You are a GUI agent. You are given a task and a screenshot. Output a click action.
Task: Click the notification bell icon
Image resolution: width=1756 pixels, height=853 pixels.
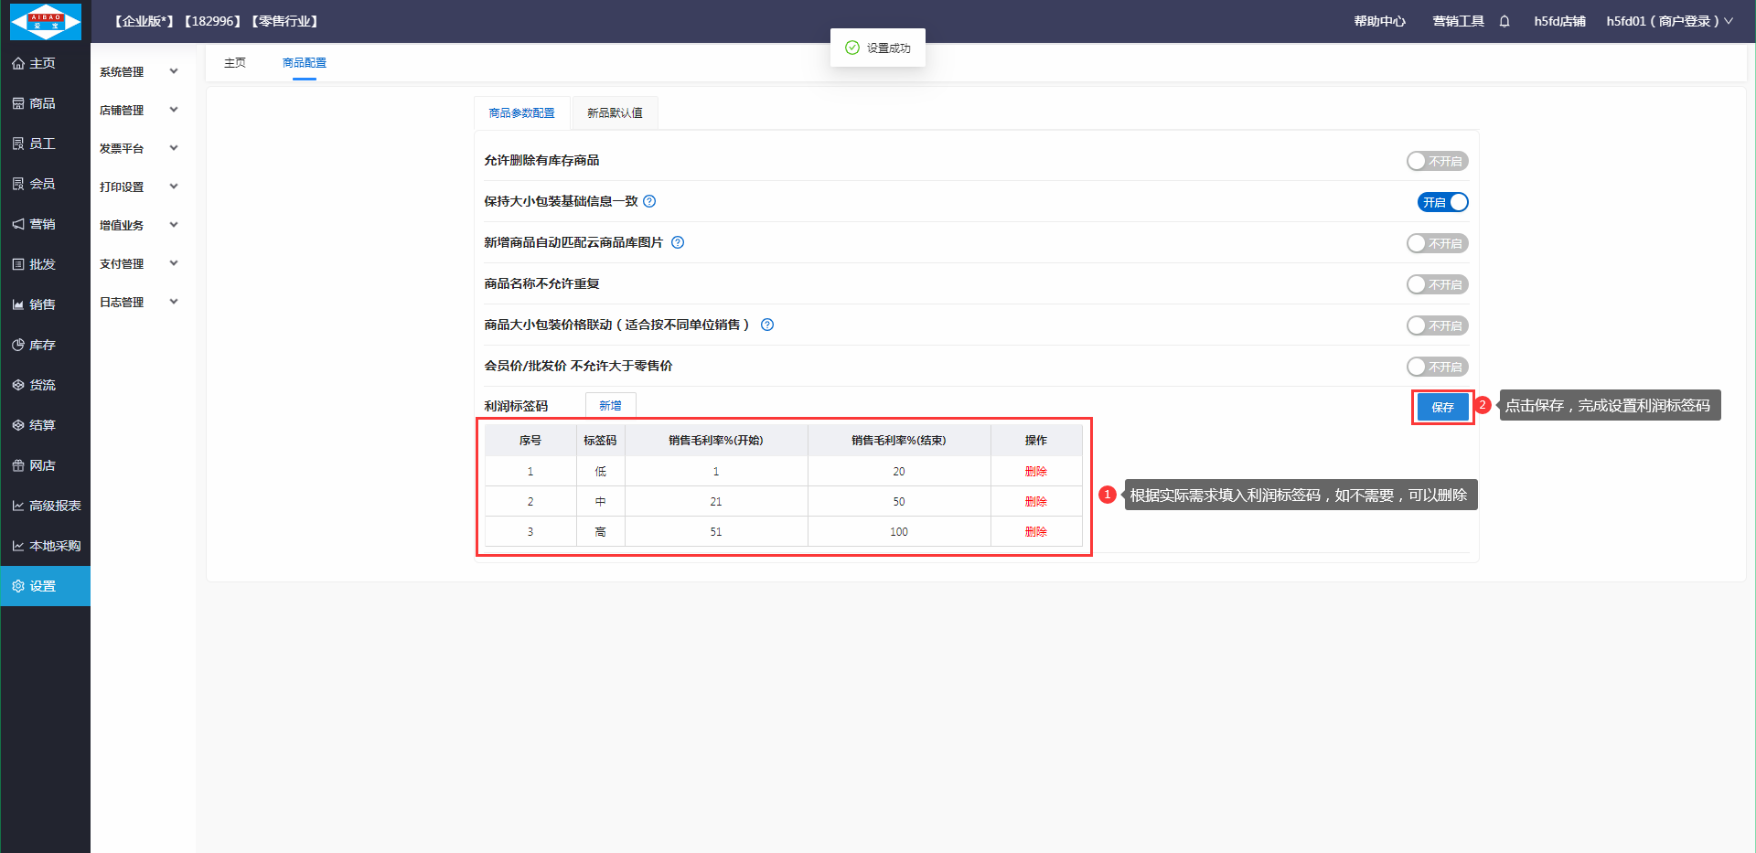(1504, 21)
